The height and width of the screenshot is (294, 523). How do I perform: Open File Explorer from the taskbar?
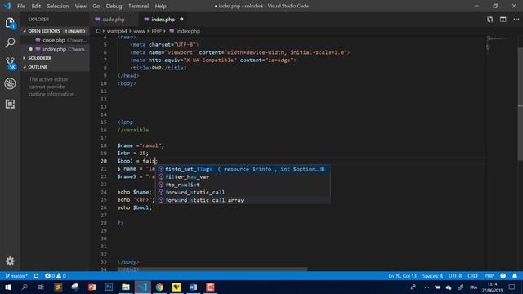click(x=126, y=287)
